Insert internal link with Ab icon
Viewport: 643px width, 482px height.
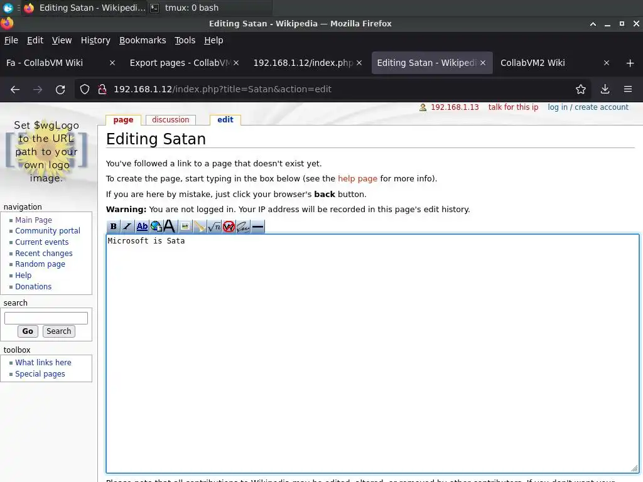click(x=142, y=226)
